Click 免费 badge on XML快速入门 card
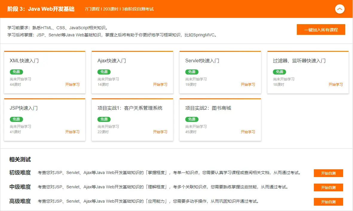The height and width of the screenshot is (211, 353). tap(16, 72)
